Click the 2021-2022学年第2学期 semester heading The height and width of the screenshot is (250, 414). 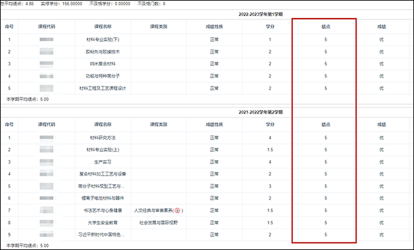point(261,112)
